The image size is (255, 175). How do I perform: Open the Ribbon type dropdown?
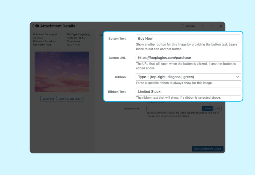pos(188,77)
